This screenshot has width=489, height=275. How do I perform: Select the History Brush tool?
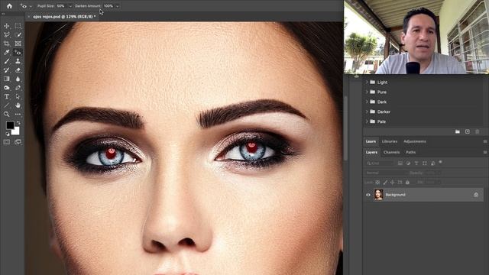click(7, 70)
